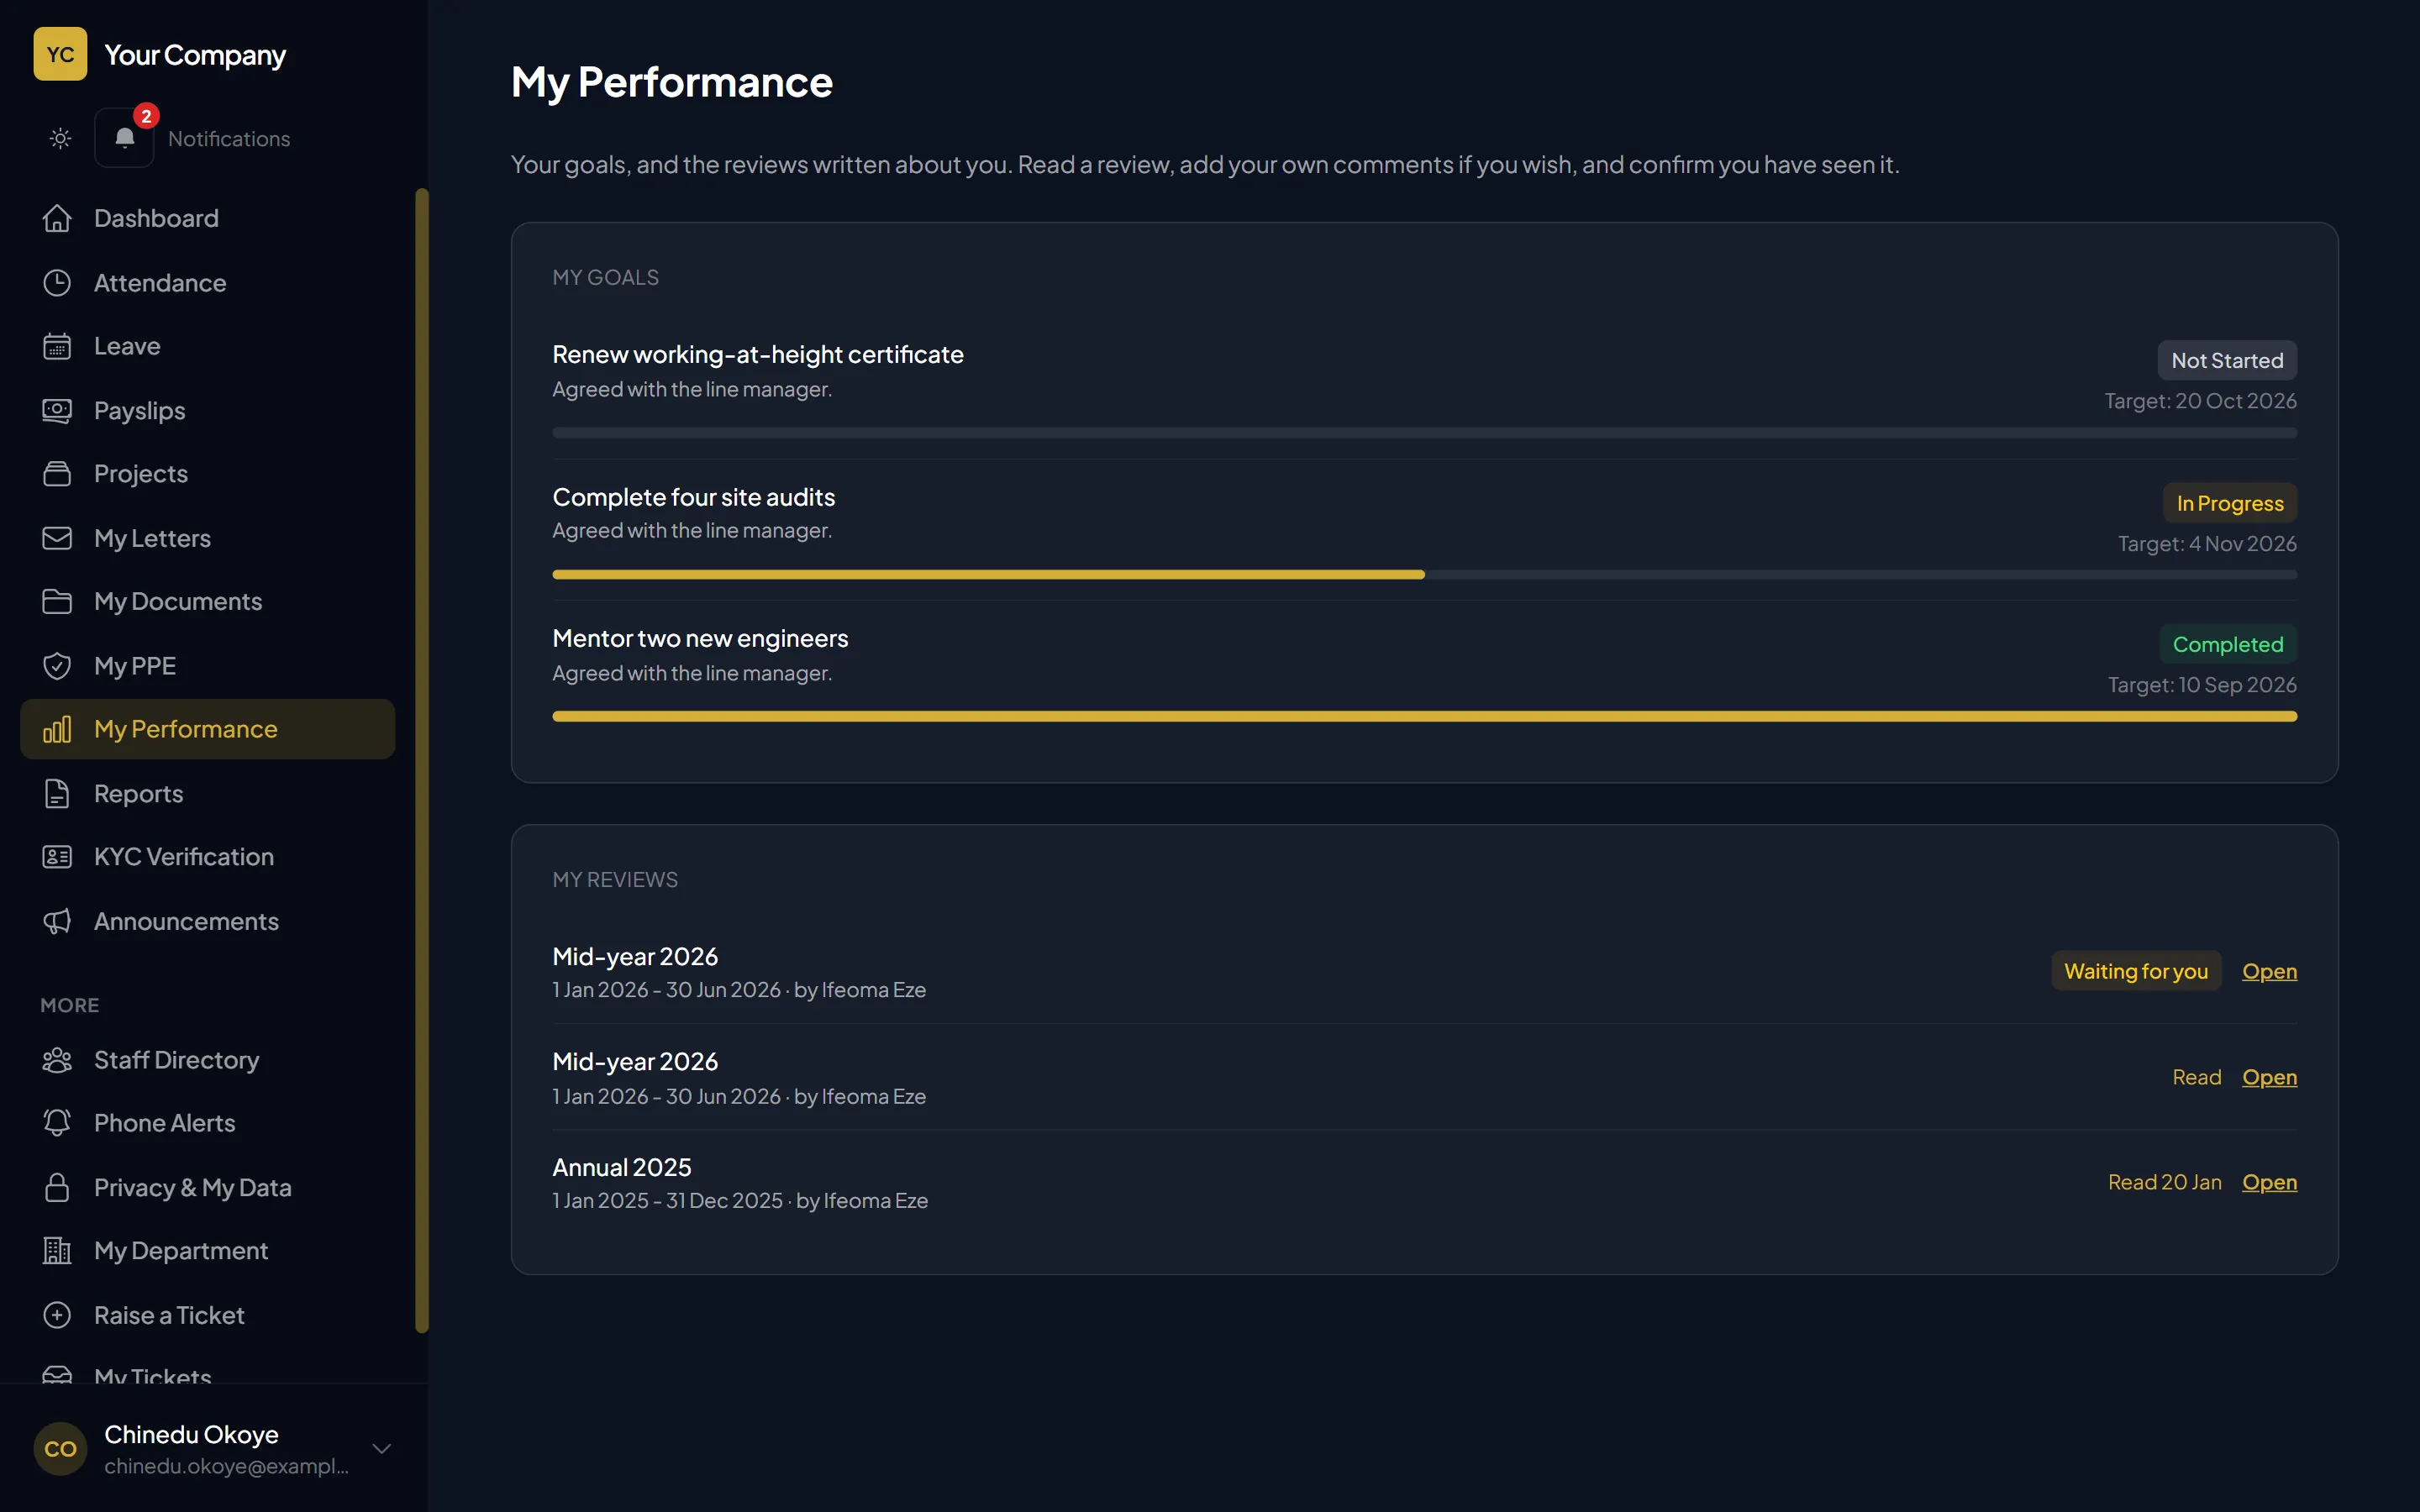Image resolution: width=2420 pixels, height=1512 pixels.
Task: Click the Completed status badge
Action: (2228, 644)
